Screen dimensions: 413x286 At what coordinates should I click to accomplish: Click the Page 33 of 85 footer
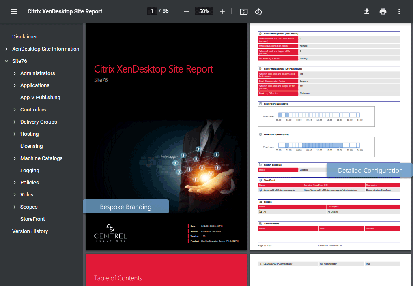(265, 245)
